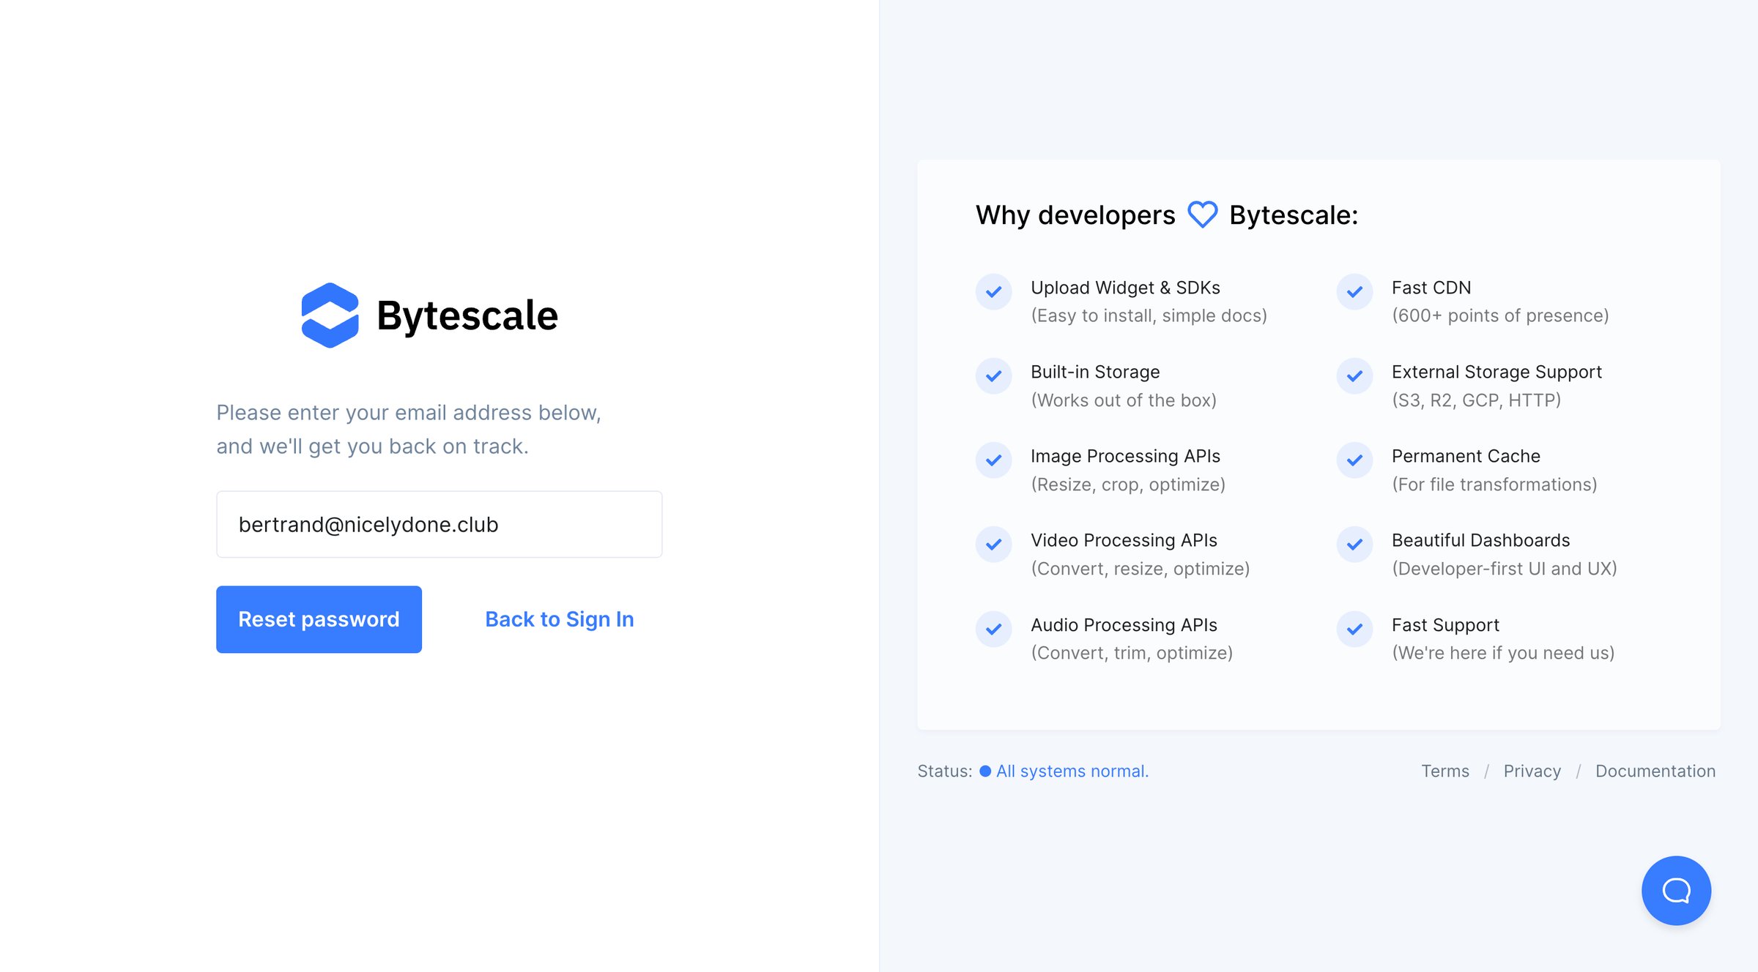
Task: Click 'Built-in Storage' text
Action: [x=1095, y=372]
